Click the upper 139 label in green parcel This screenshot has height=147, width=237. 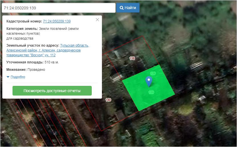point(153,73)
